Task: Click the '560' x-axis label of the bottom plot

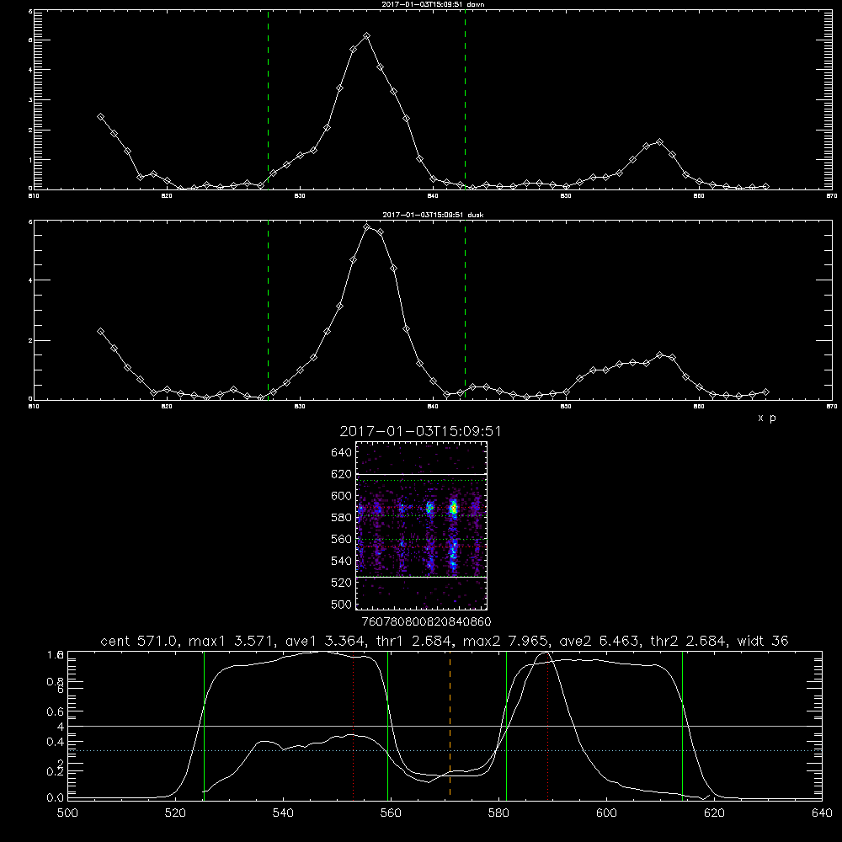Action: tap(391, 813)
